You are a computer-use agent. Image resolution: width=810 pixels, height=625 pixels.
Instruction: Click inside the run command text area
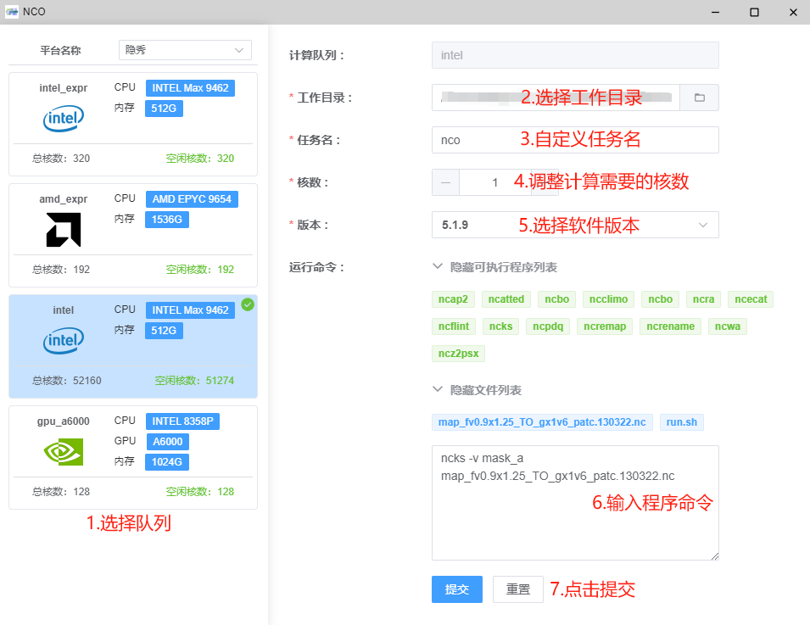coord(575,503)
